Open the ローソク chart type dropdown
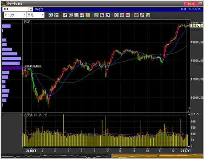The image size is (204, 159). coord(15,15)
